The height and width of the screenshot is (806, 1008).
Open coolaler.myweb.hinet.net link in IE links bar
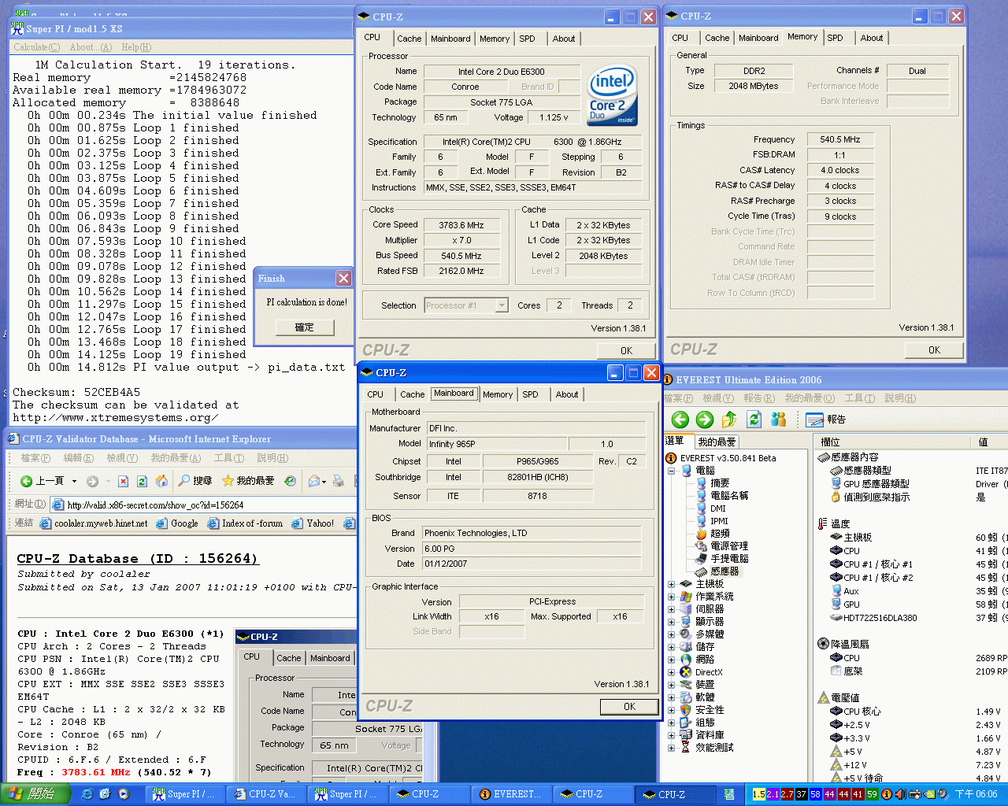click(x=94, y=523)
